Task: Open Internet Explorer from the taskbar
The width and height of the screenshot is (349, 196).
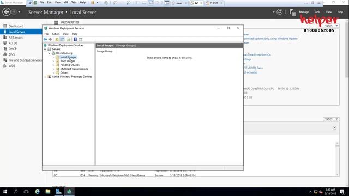Action: tap(37, 192)
